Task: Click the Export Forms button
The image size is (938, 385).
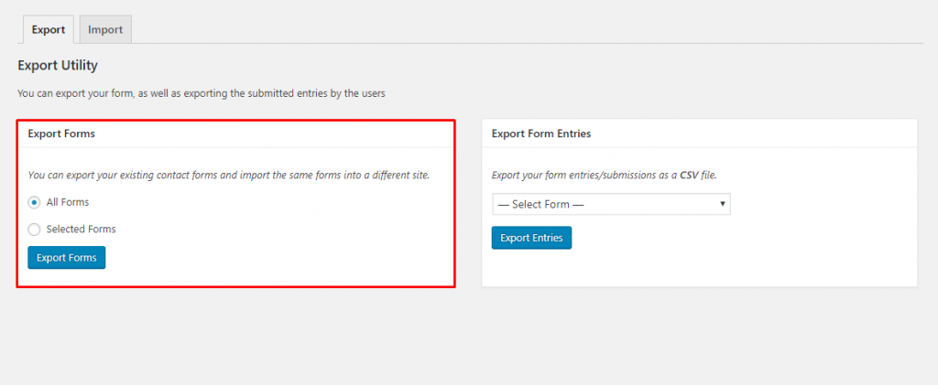Action: tap(66, 258)
